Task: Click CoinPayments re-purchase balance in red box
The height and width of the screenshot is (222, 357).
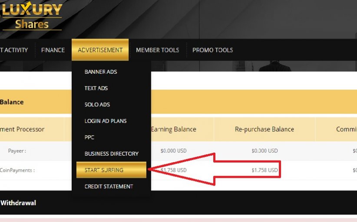Action: (x=264, y=170)
